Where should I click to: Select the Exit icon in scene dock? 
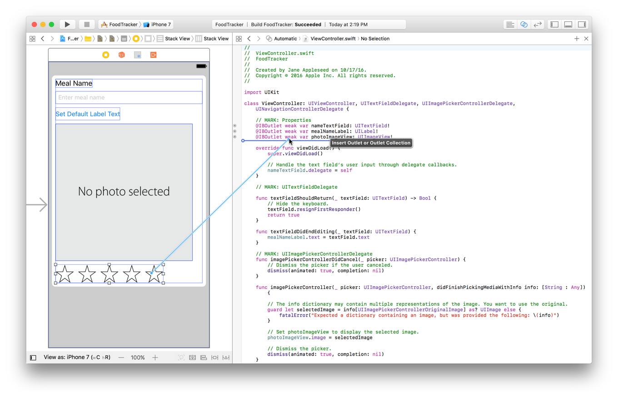154,55
